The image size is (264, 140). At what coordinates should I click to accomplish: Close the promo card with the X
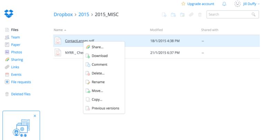pyautogui.click(x=35, y=116)
